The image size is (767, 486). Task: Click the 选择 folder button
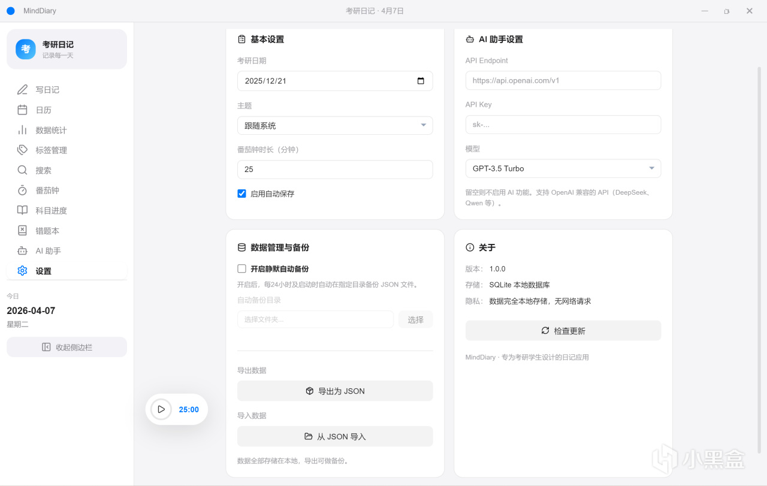point(416,319)
